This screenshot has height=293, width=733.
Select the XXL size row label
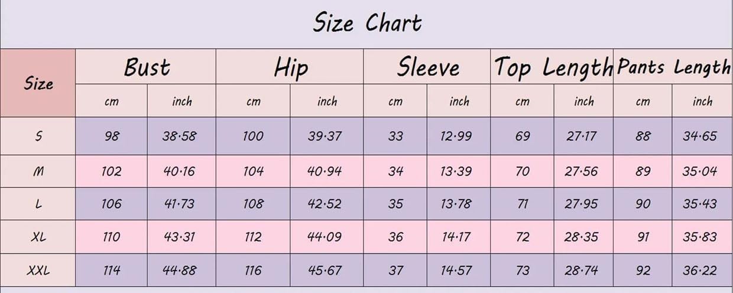[x=38, y=271]
